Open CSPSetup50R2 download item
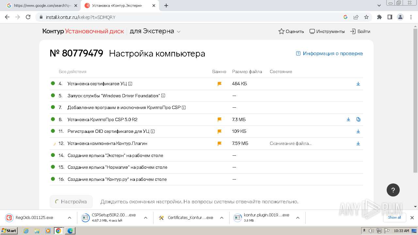Screen dimensions: 418x235 click(x=110, y=218)
